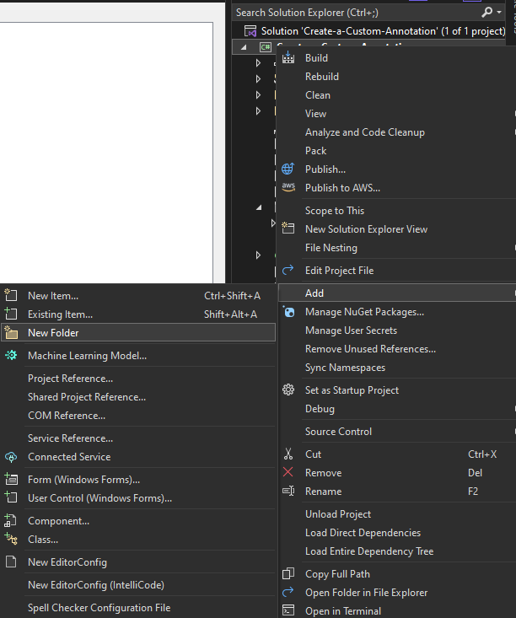Collapse the C# project node arrow

[x=244, y=47]
